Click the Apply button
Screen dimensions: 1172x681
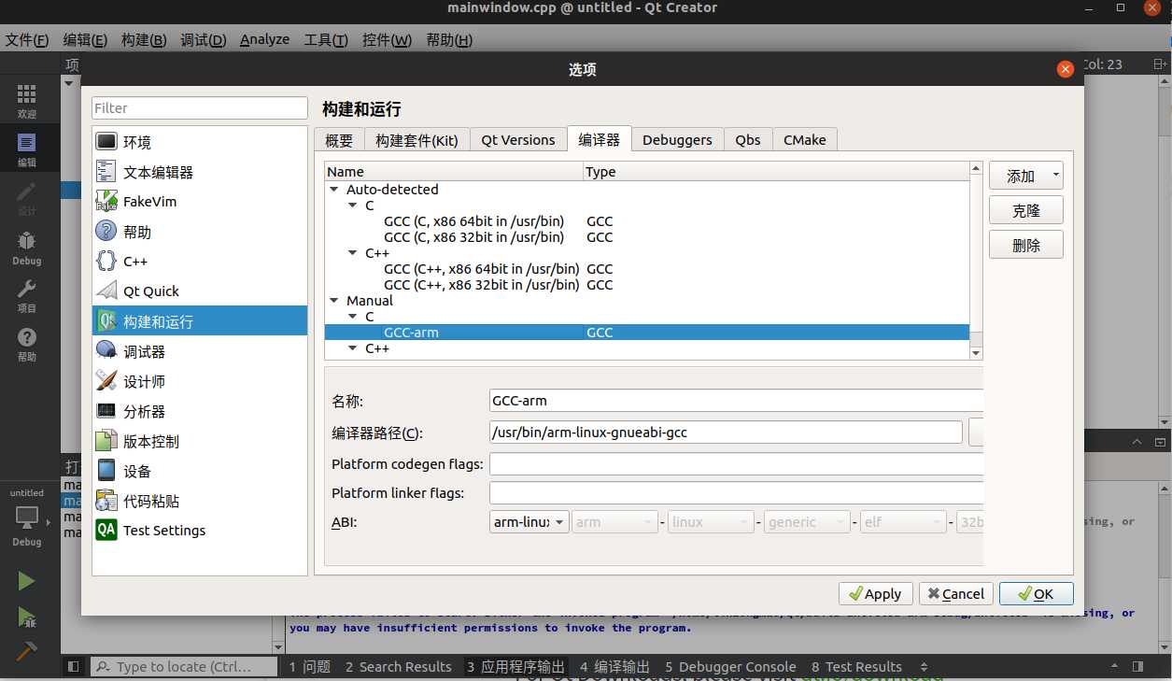point(876,594)
